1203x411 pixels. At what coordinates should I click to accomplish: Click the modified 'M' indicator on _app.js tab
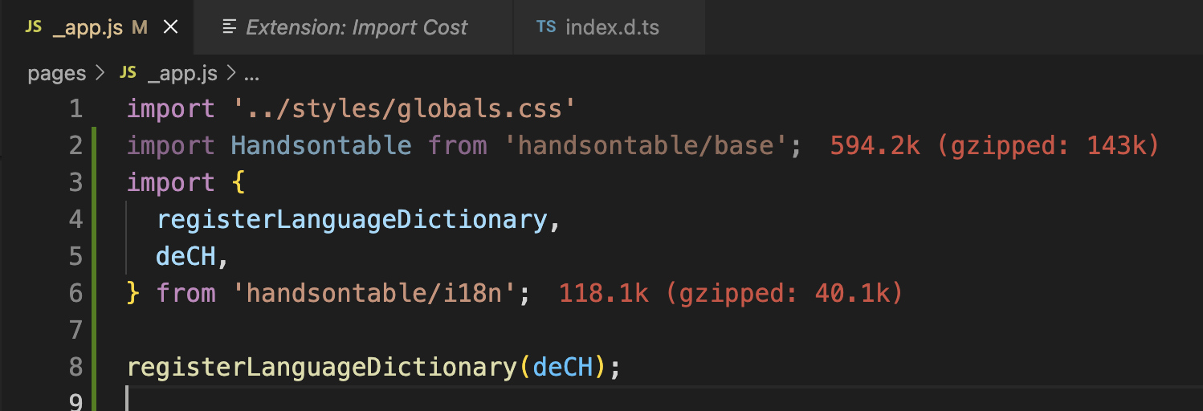tap(140, 27)
